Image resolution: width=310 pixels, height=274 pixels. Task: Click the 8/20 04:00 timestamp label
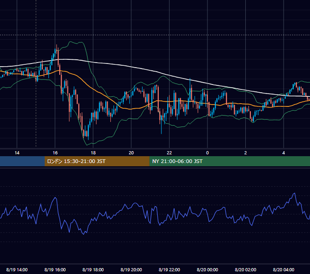pyautogui.click(x=284, y=269)
